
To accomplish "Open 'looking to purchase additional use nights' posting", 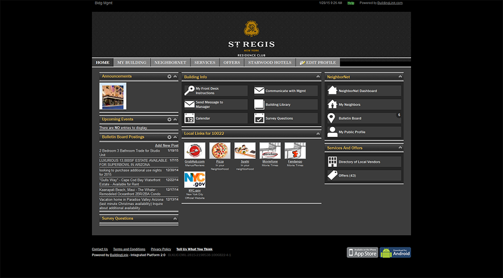I will (131, 172).
